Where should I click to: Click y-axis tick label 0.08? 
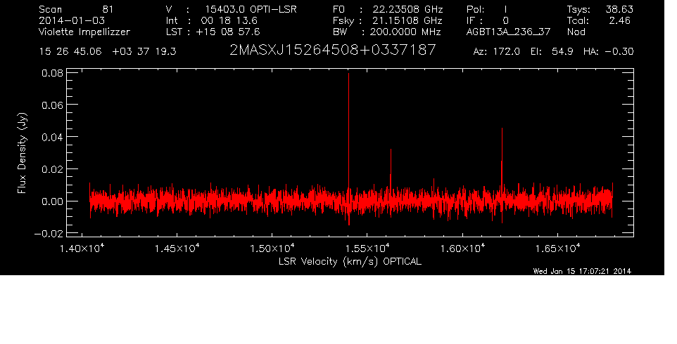52,73
